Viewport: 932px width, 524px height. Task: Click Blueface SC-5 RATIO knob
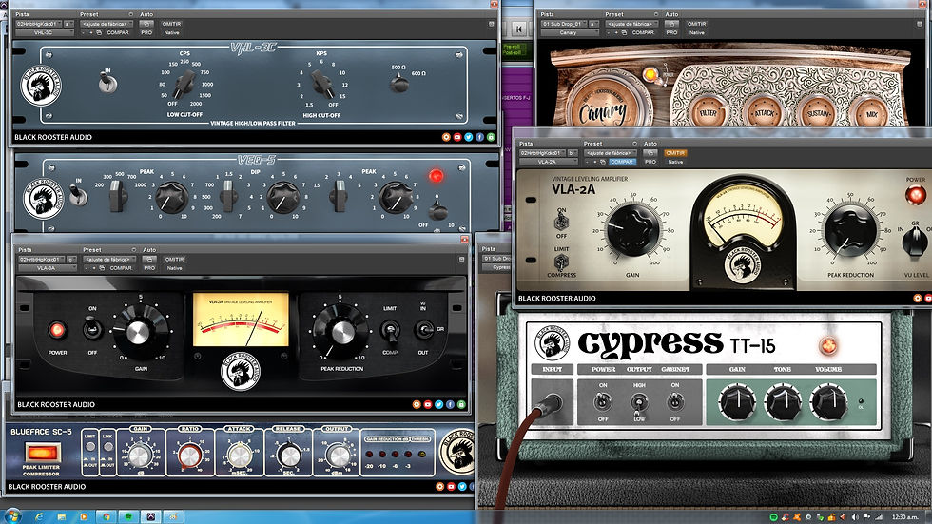pos(189,456)
